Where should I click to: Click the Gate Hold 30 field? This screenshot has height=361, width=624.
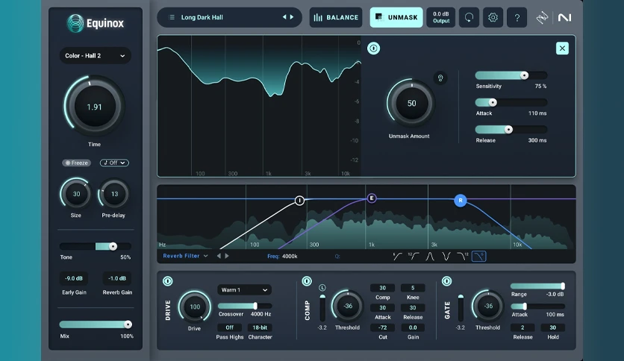[x=553, y=327]
